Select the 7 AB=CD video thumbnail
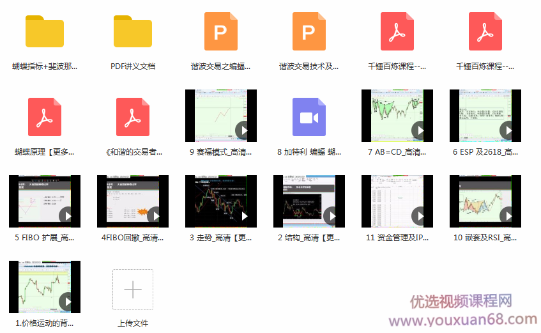Image resolution: width=541 pixels, height=333 pixels. 397,116
